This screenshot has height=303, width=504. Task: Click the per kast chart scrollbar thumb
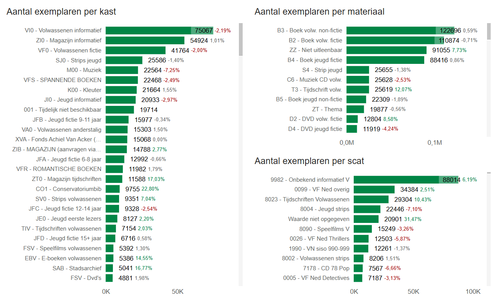(x=241, y=39)
